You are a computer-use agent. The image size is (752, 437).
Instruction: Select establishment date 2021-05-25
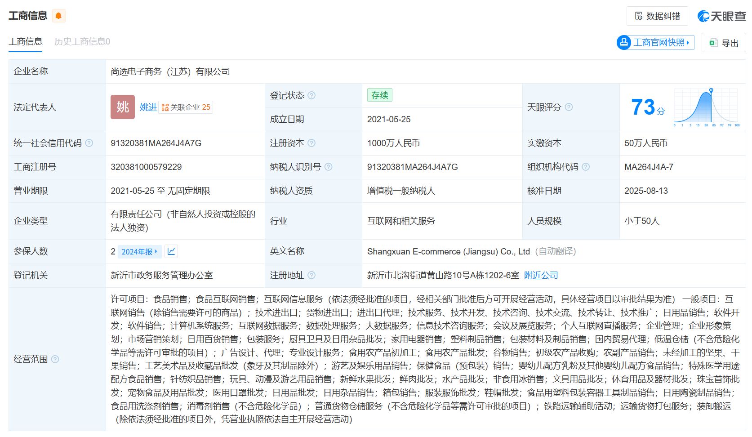click(389, 119)
